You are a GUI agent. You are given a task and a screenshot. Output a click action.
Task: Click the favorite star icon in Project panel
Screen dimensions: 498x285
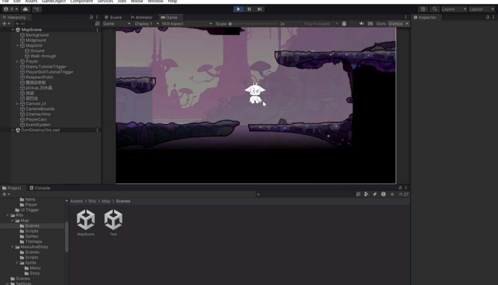392,194
